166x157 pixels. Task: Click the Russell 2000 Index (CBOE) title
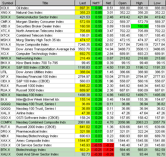(x=36, y=127)
